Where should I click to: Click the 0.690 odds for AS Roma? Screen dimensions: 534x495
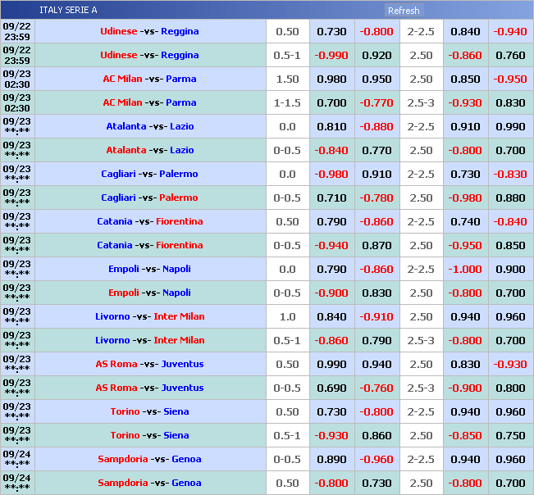pyautogui.click(x=331, y=388)
